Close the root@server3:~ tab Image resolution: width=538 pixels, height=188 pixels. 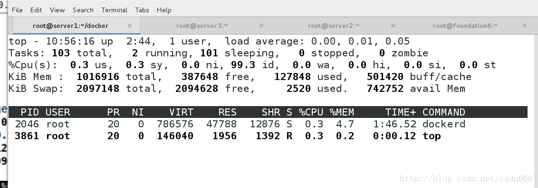coord(261,26)
